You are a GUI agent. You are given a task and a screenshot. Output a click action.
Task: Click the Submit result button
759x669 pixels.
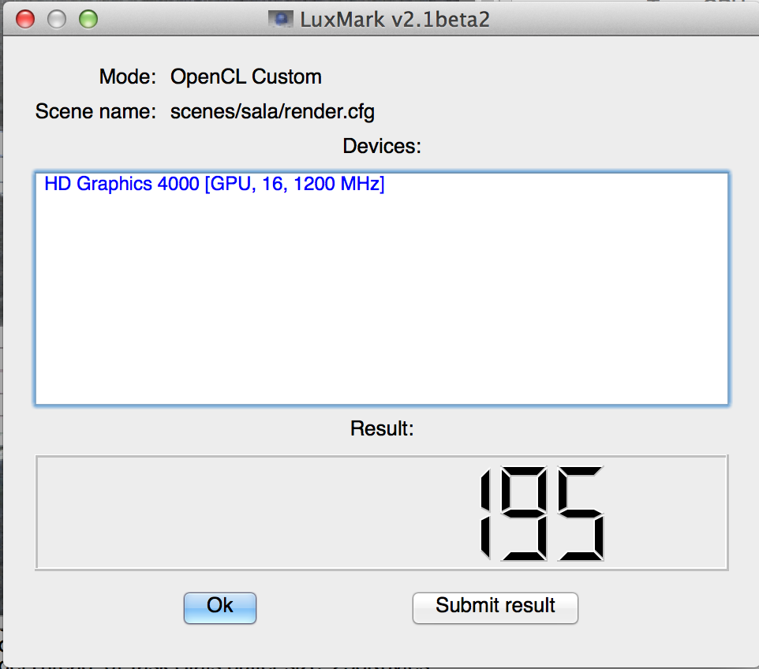(x=495, y=607)
